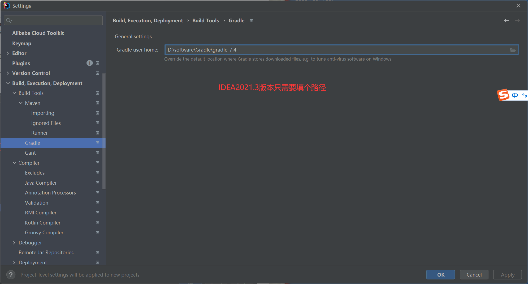Click the project-level icon beside Version Control
Screen dimensions: 528x284
point(98,73)
